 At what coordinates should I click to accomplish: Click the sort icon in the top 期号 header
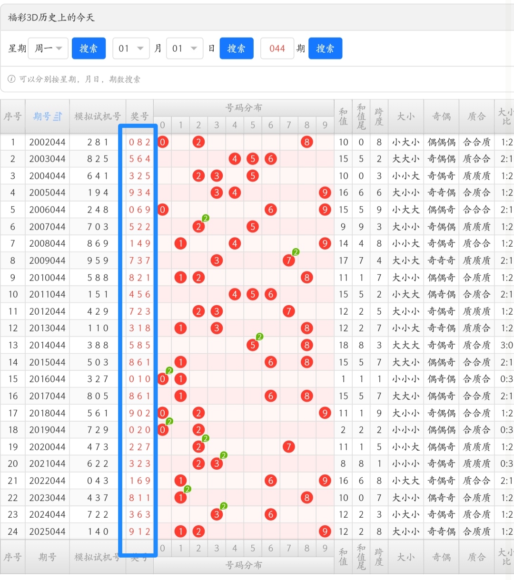(x=58, y=116)
